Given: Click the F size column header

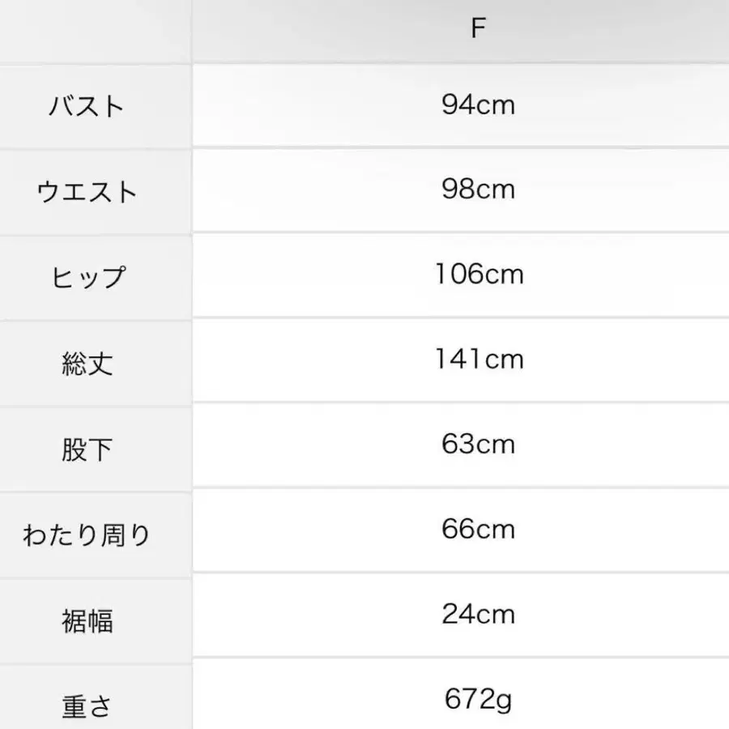Looking at the screenshot, I should [478, 29].
